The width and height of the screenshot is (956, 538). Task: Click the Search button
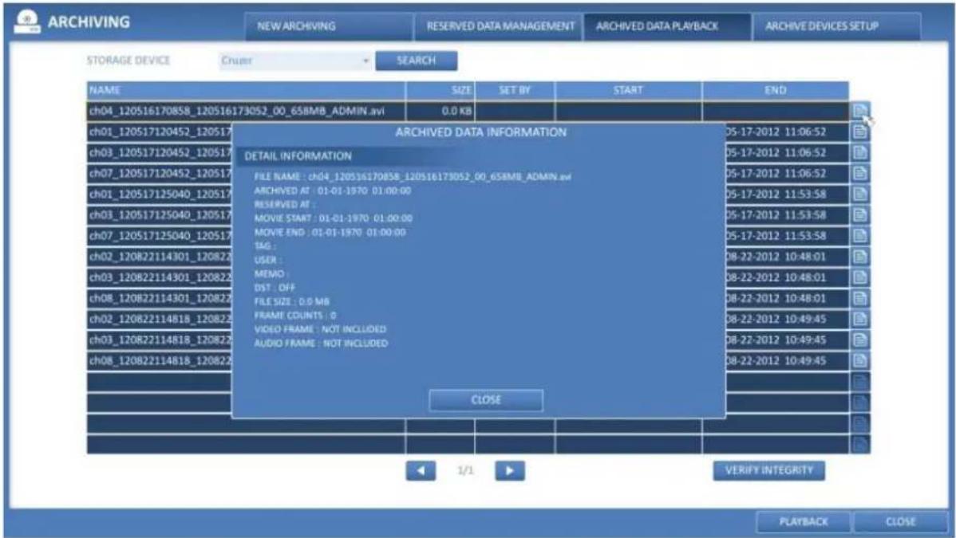point(417,61)
